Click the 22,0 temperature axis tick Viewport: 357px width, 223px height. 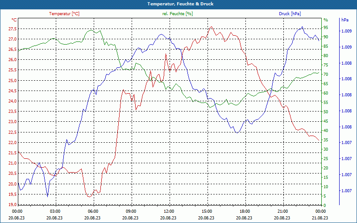12,142
